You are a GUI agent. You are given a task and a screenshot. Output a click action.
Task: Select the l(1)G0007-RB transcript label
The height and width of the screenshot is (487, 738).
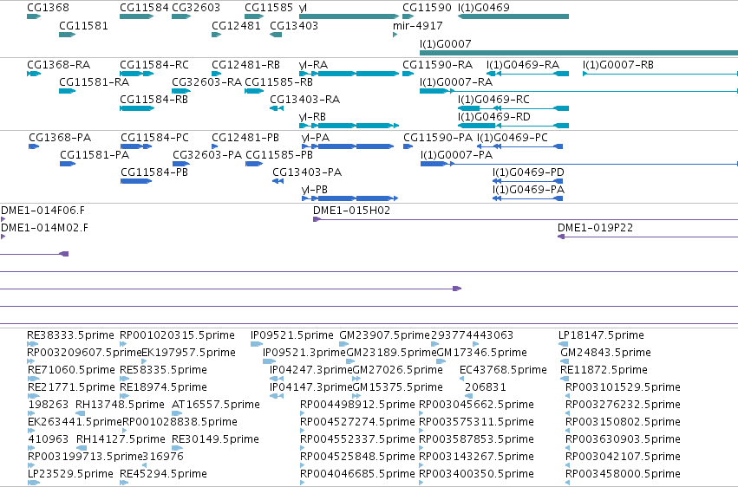(x=618, y=65)
